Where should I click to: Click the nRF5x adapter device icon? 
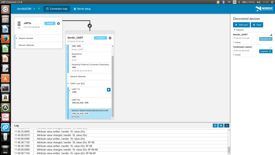pos(19,25)
